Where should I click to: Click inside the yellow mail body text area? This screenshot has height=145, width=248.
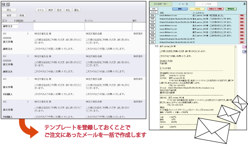pos(197,87)
